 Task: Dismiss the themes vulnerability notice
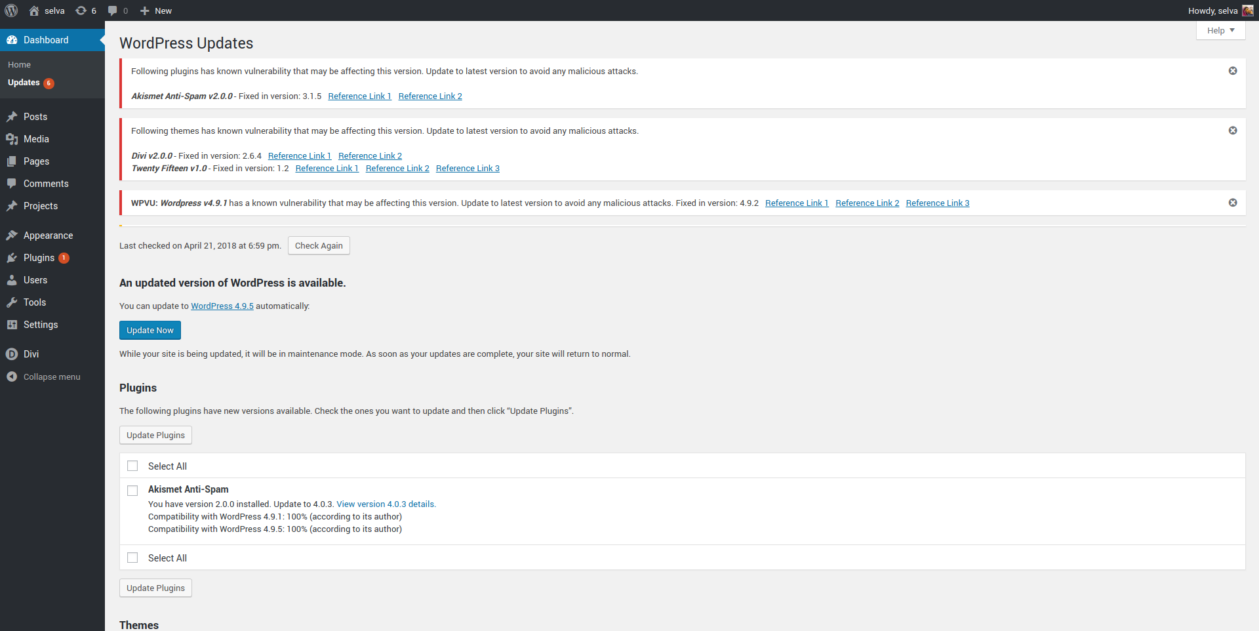tap(1233, 131)
